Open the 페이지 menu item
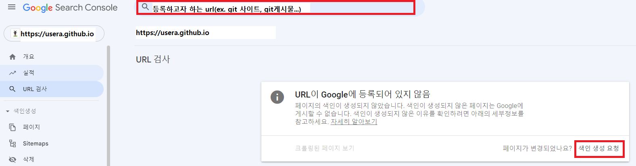 [52, 127]
